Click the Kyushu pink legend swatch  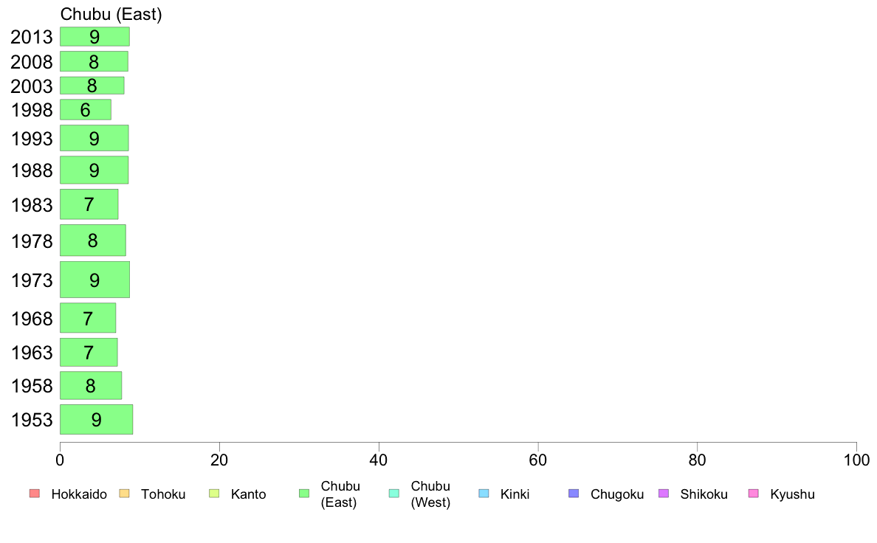[x=754, y=494]
